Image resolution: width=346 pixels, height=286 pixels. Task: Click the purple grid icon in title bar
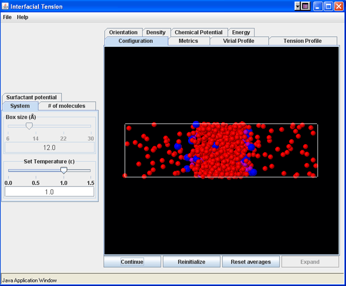click(305, 7)
